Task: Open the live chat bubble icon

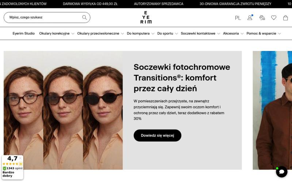Action: pyautogui.click(x=281, y=171)
